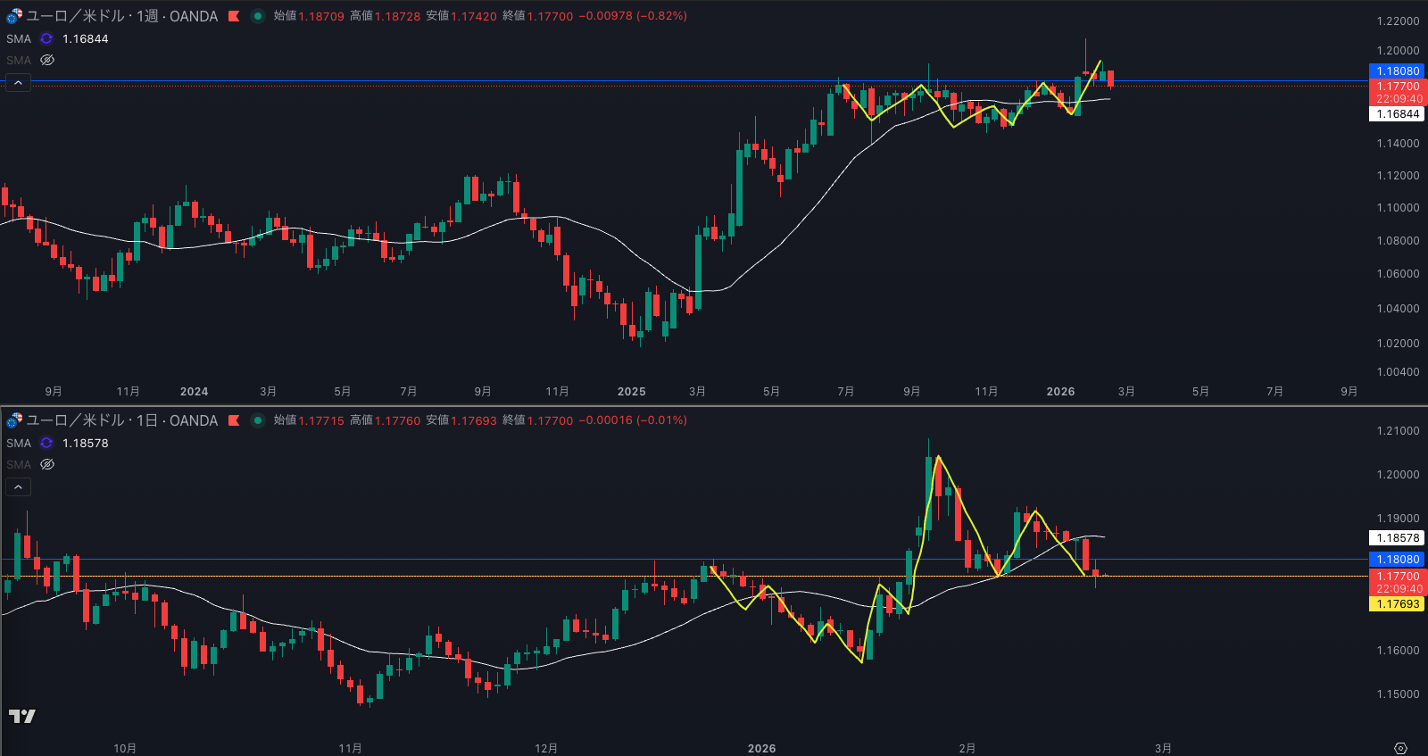Open chart settings gear at bottom right
Image resolution: width=1428 pixels, height=756 pixels.
(x=1400, y=748)
